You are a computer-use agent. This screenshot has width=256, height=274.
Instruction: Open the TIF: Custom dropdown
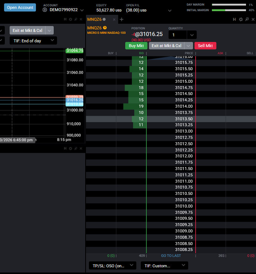pos(164,265)
